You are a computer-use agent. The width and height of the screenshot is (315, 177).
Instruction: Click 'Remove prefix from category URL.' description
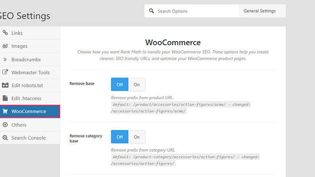coord(143,150)
